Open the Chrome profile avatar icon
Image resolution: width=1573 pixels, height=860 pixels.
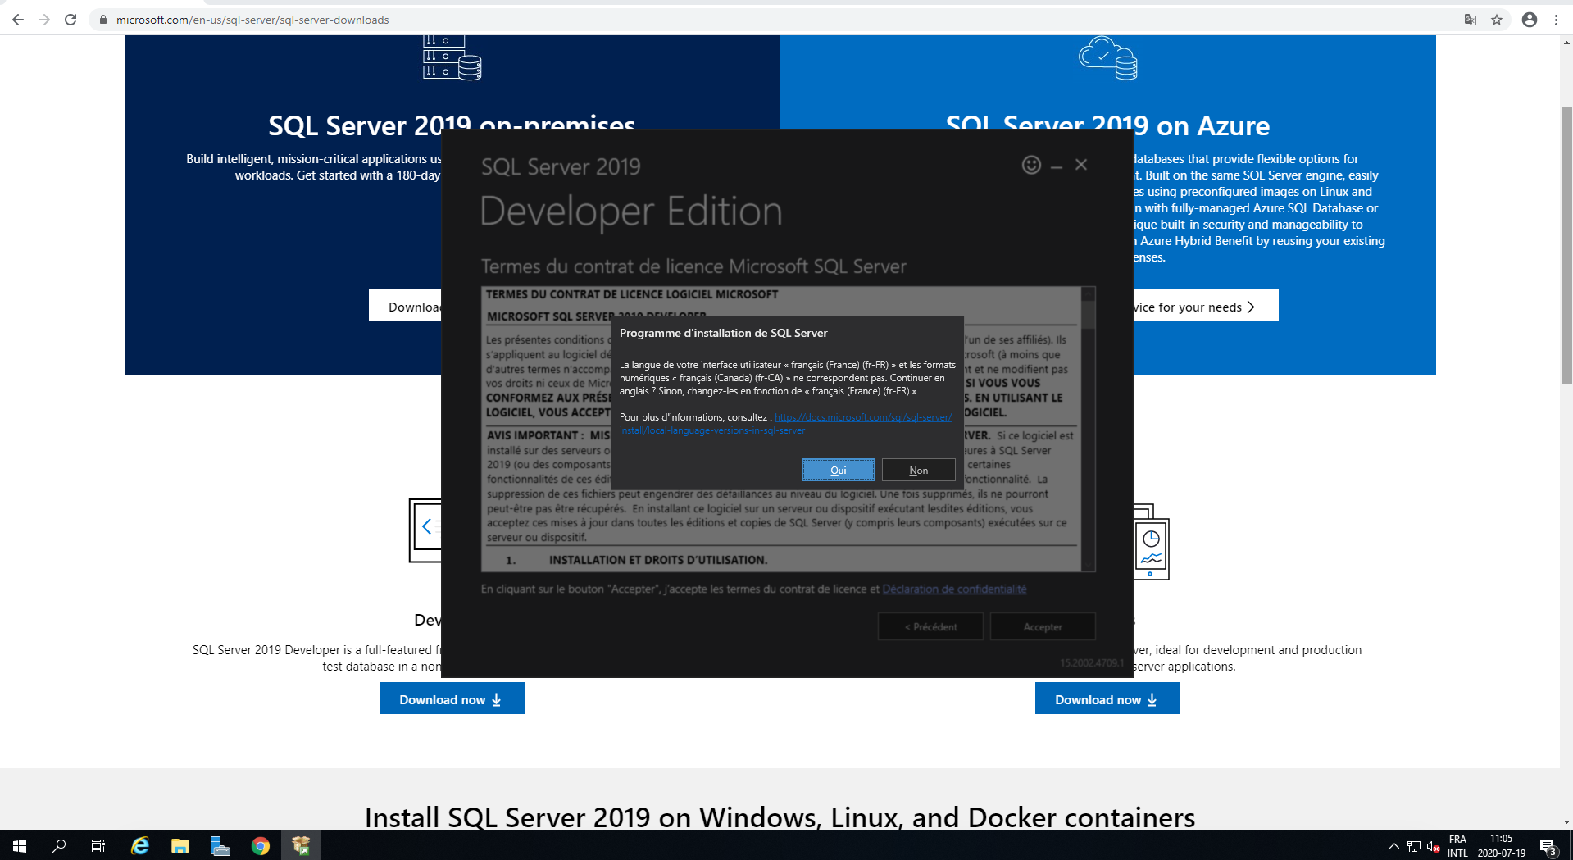click(x=1530, y=20)
